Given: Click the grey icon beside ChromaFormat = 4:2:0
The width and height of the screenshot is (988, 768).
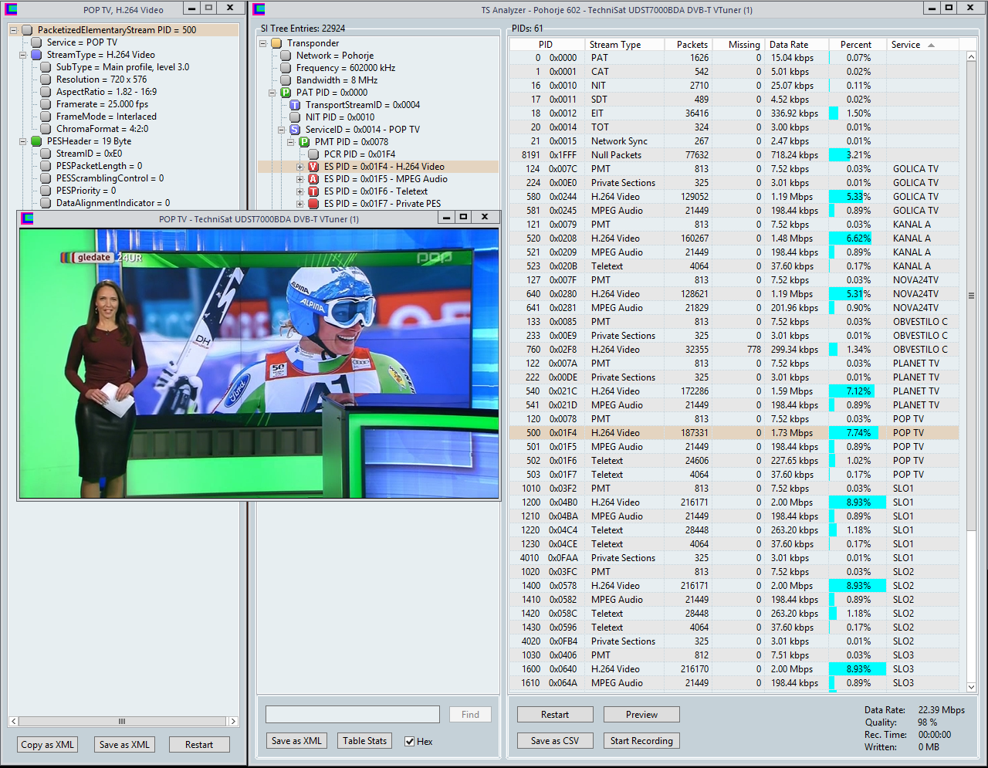Looking at the screenshot, I should [x=46, y=129].
